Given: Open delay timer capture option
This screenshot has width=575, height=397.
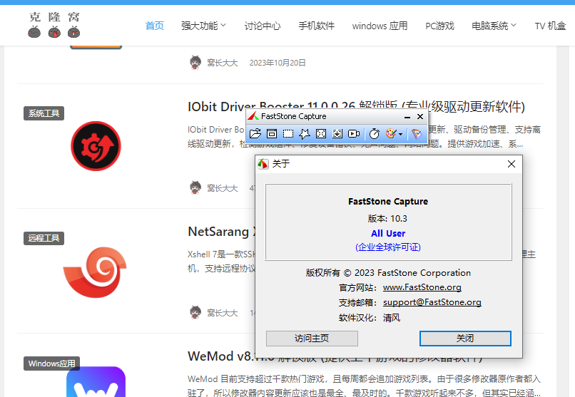Looking at the screenshot, I should [375, 134].
